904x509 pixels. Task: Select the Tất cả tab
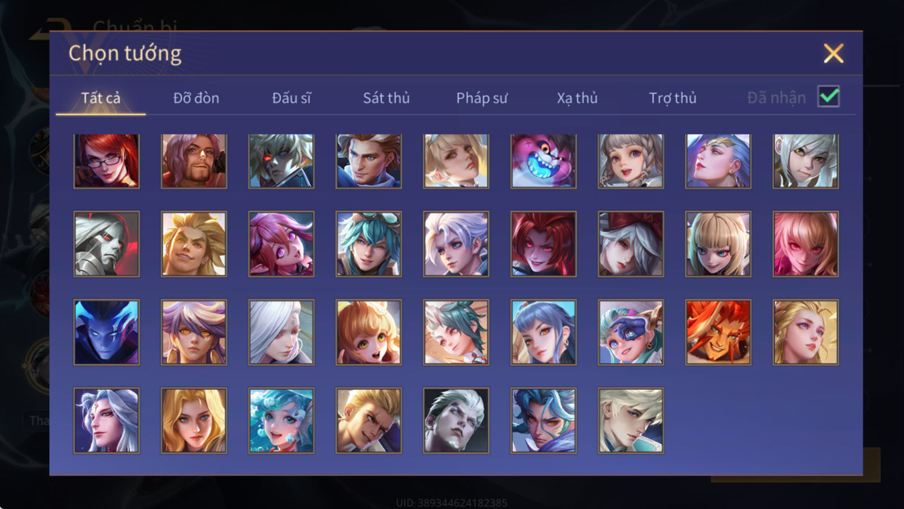tap(101, 98)
